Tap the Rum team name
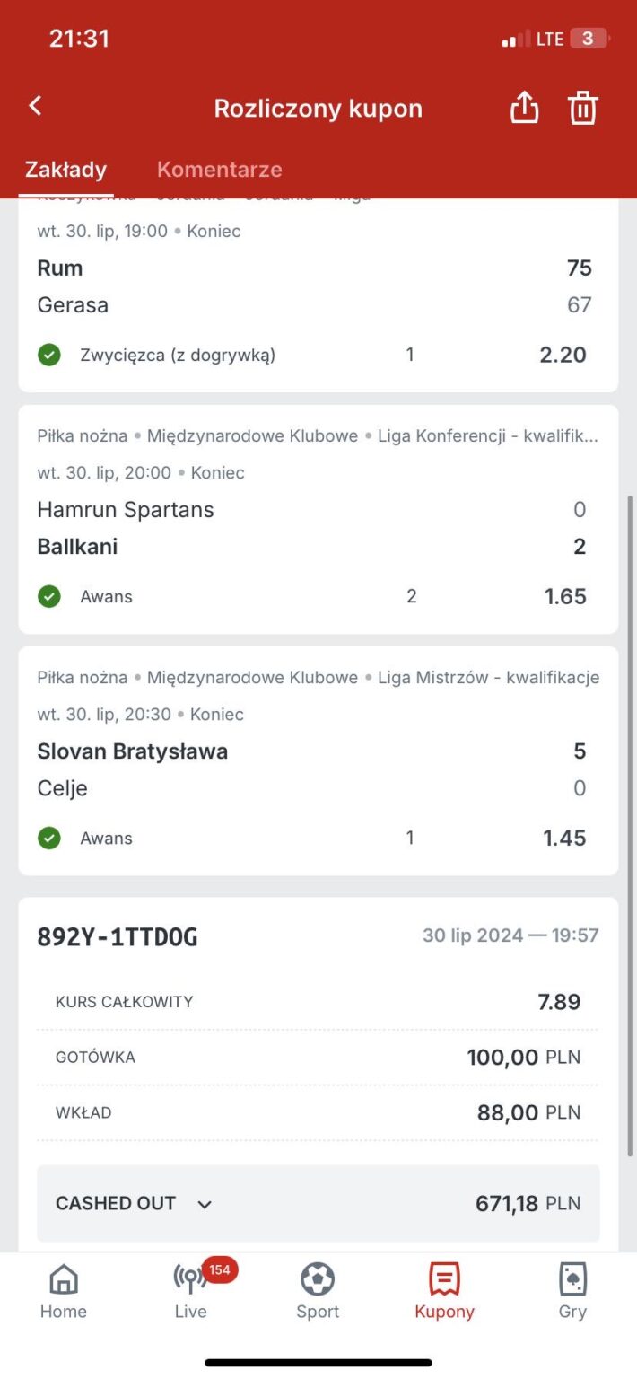 (60, 268)
